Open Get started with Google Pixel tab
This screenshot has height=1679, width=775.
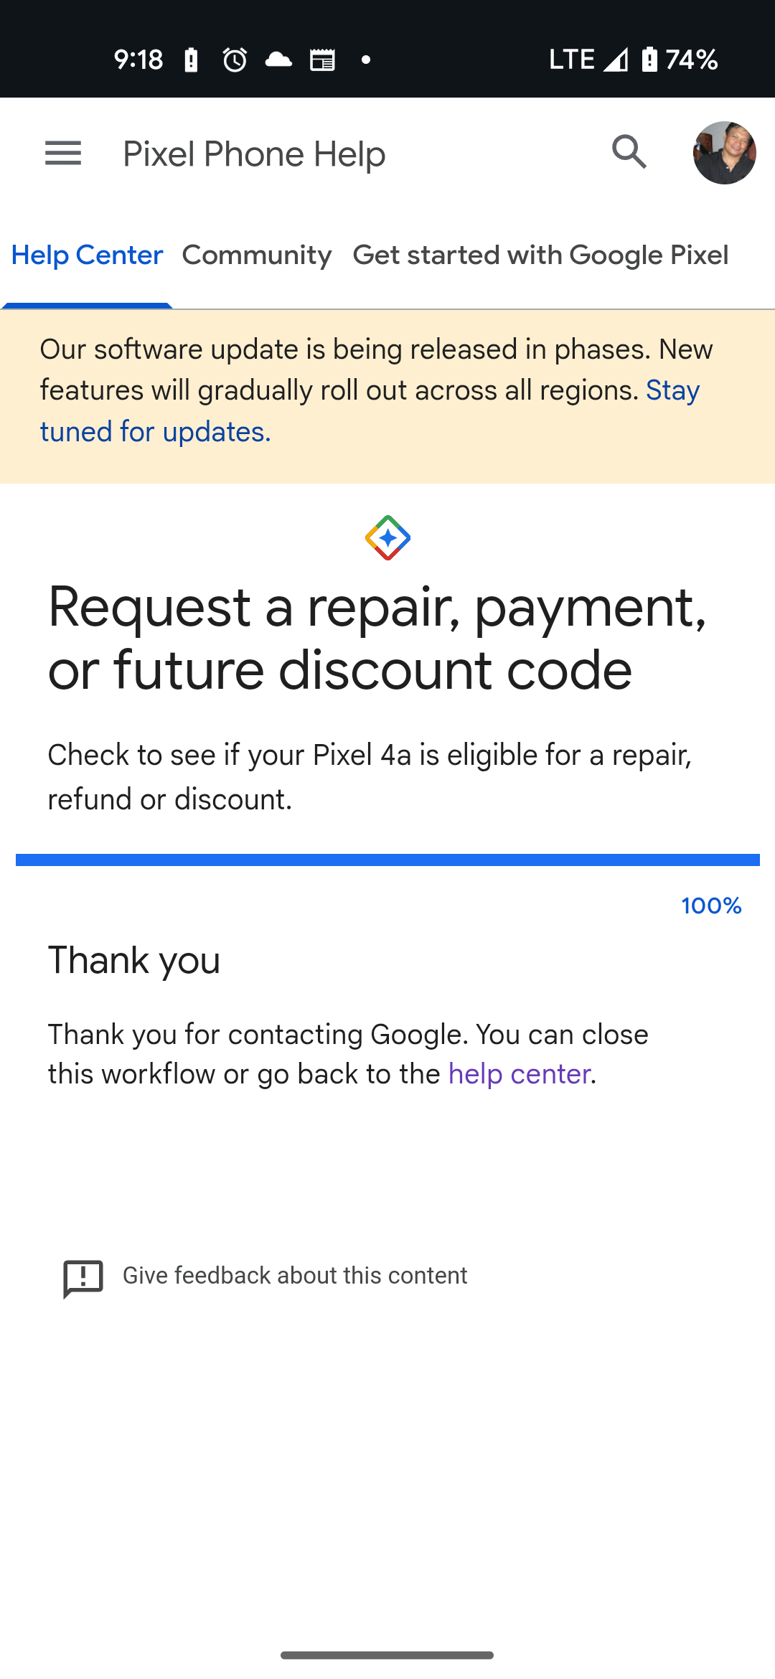540,255
